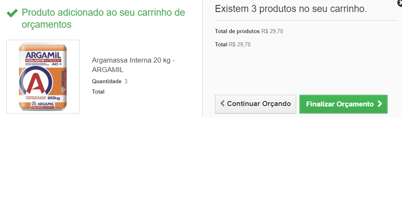The width and height of the screenshot is (402, 217).
Task: Click the 'Produto adicionado ao seu carrinho' heading
Action: click(x=103, y=19)
